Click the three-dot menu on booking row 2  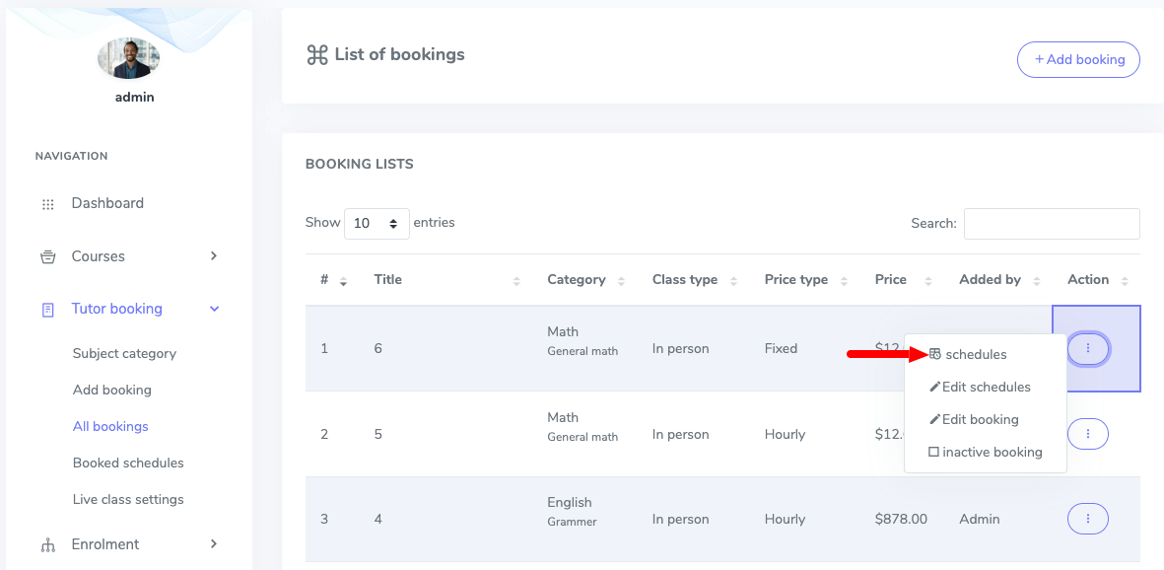coord(1087,434)
